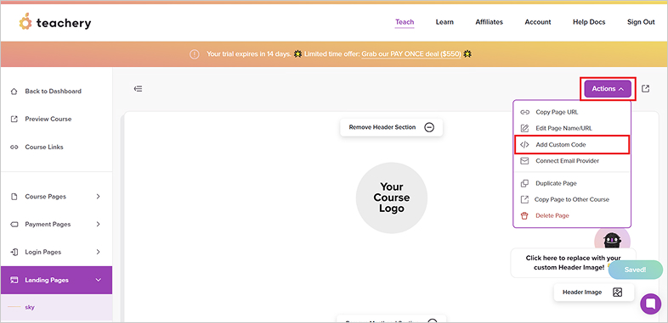
Task: Click the alert circle icon in trial banner
Action: pyautogui.click(x=195, y=54)
